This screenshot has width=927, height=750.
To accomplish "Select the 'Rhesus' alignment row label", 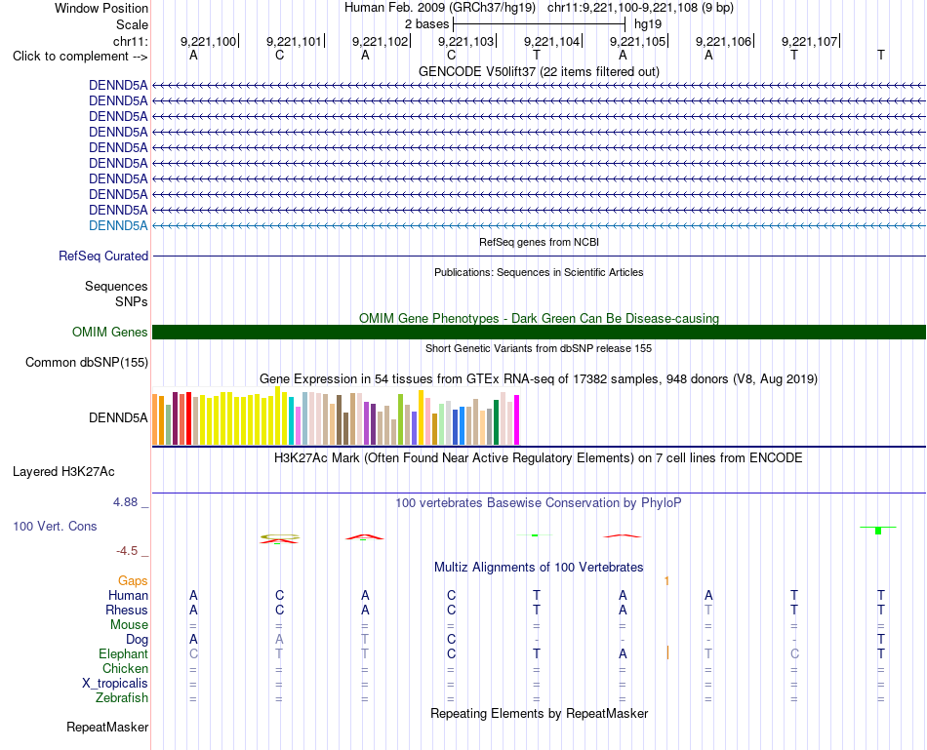I will point(127,610).
